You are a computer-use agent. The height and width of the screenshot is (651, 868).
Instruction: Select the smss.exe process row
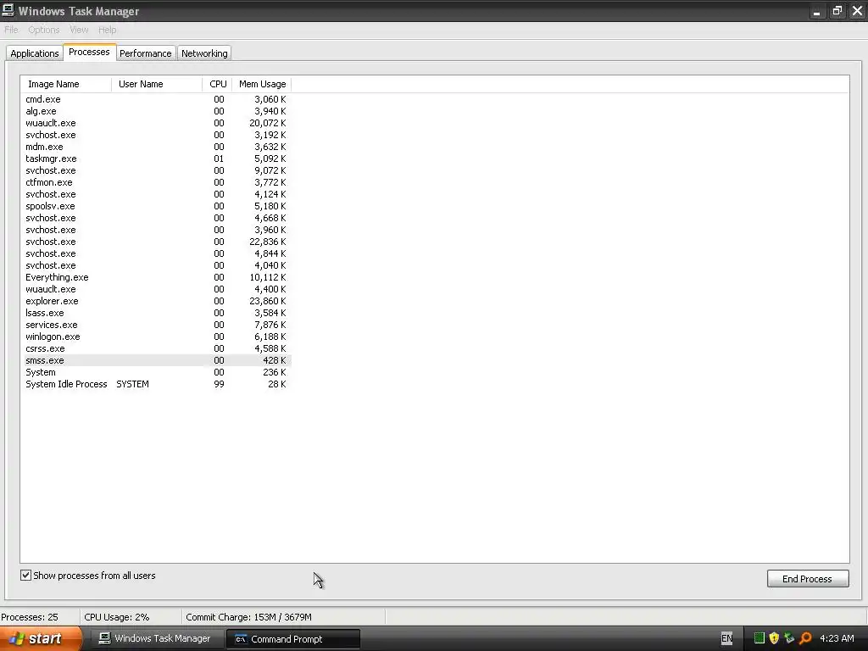tap(156, 360)
